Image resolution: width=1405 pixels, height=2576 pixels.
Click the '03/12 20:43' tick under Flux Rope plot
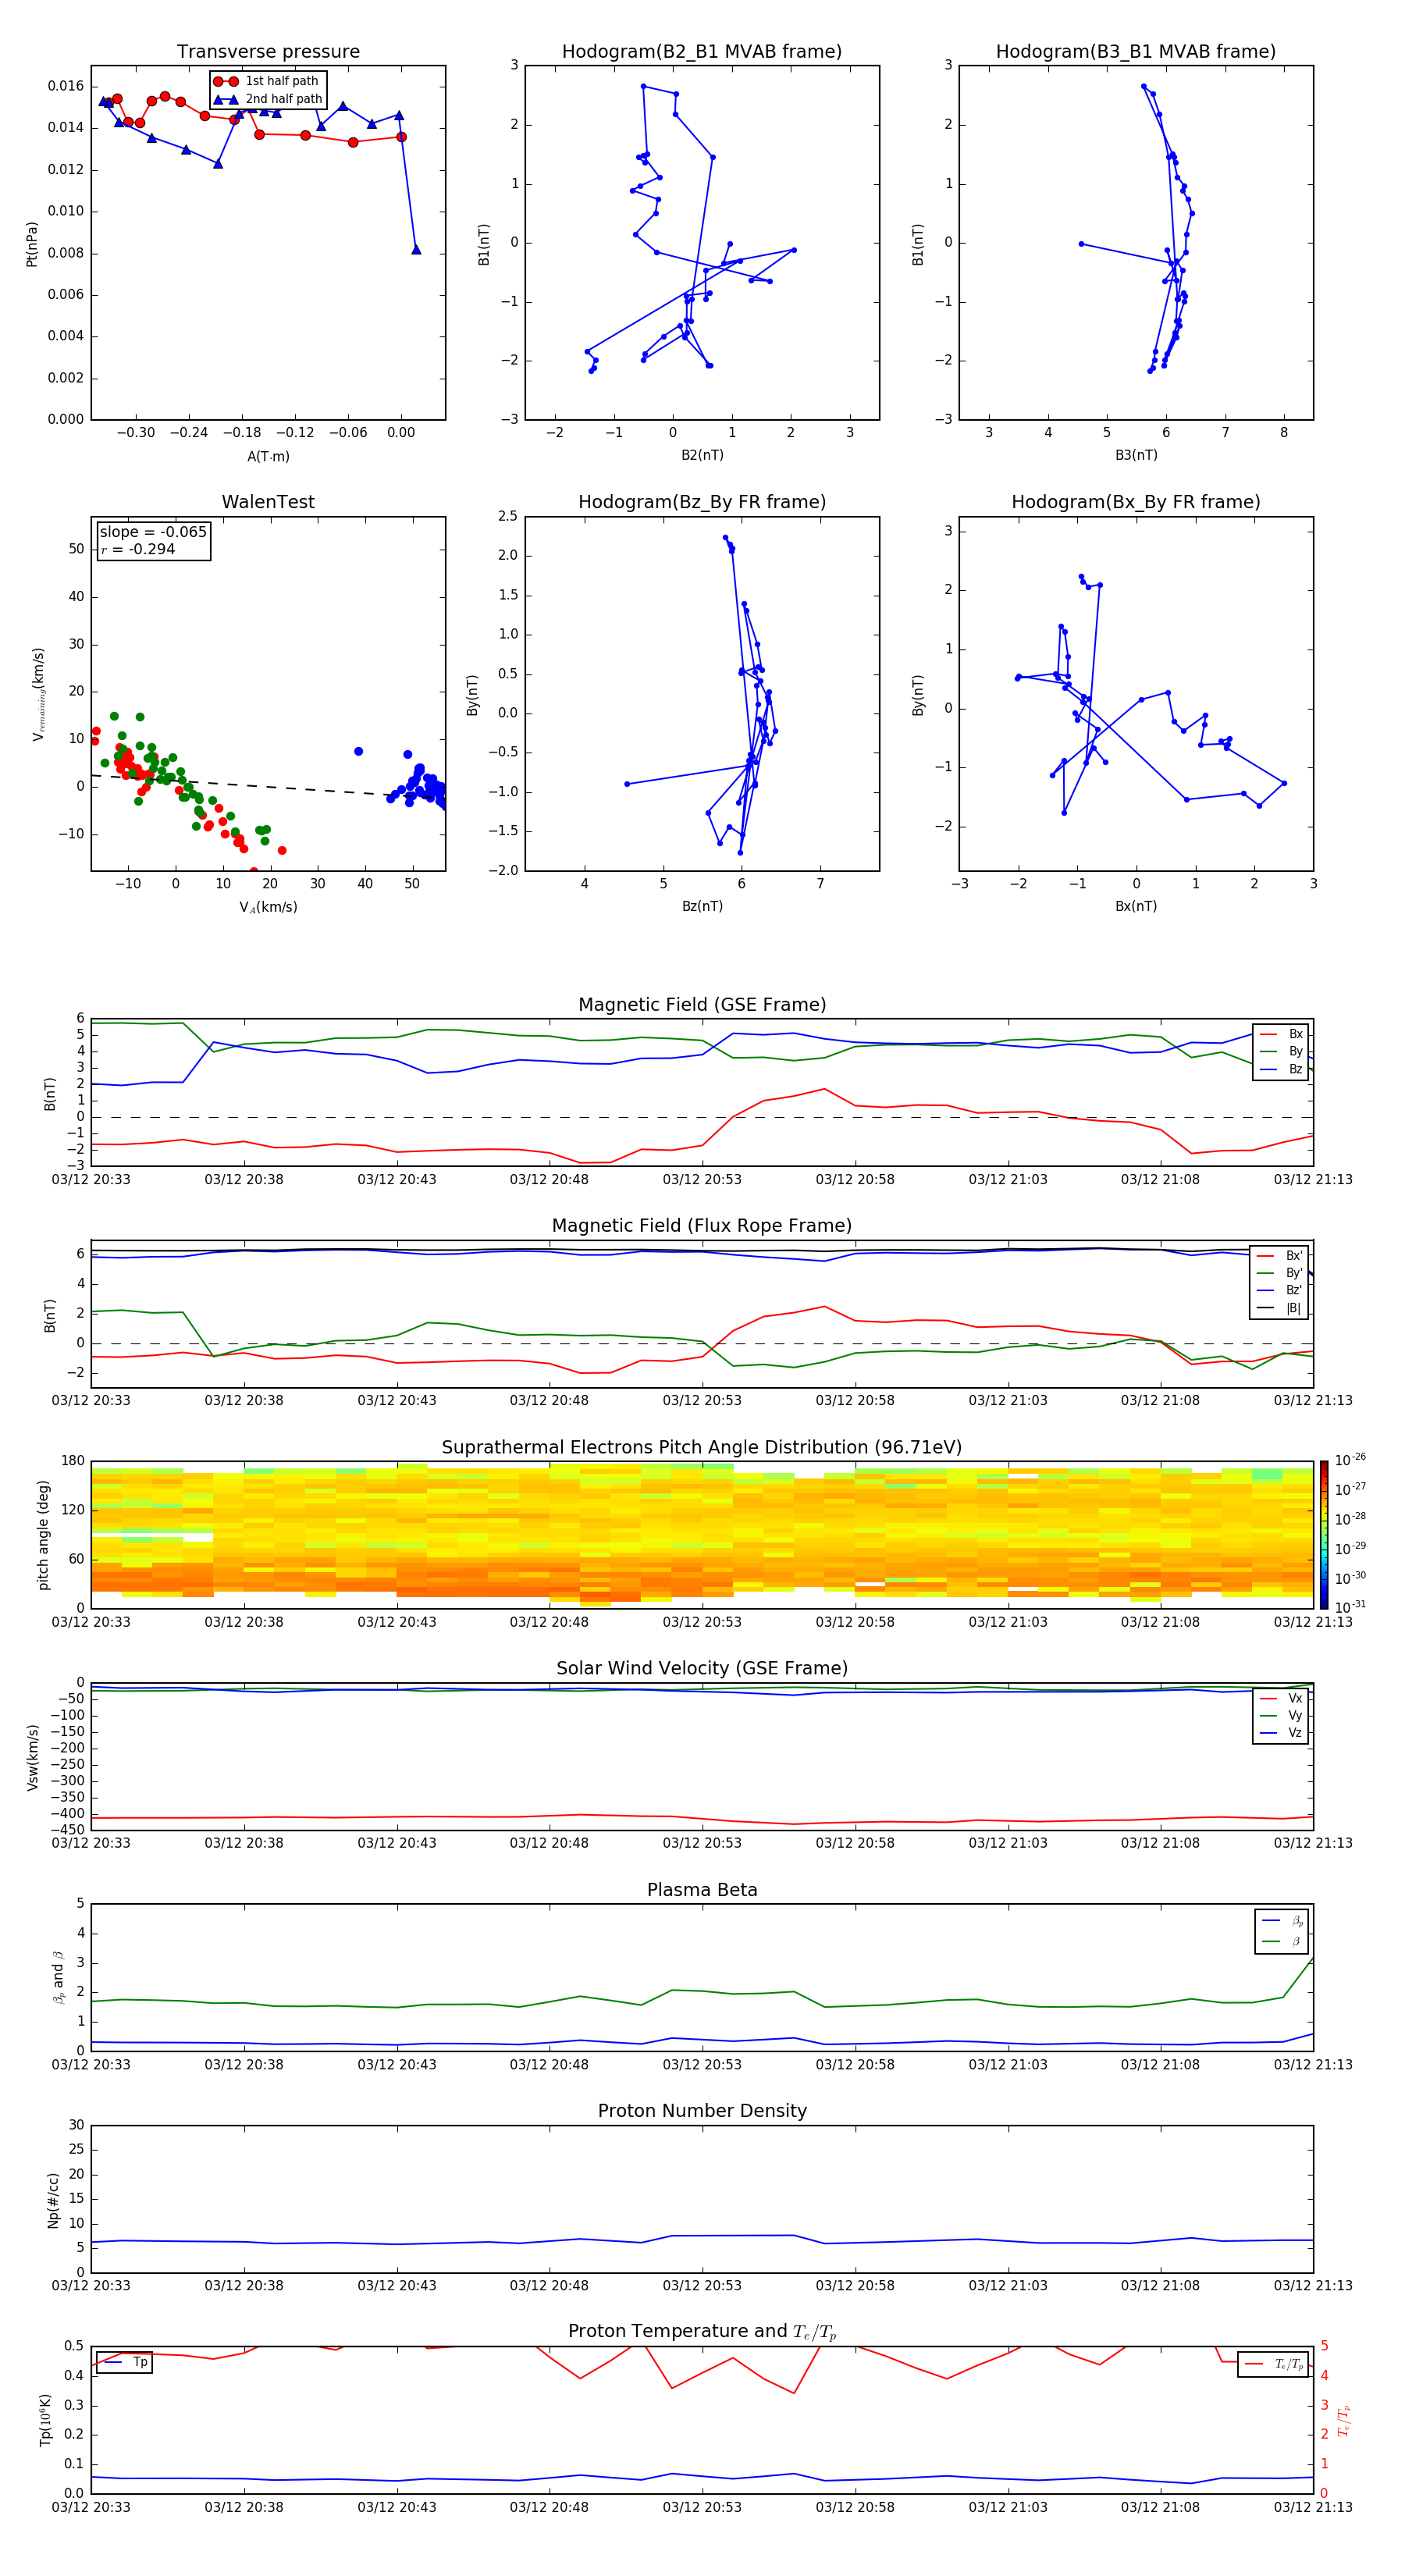pyautogui.click(x=397, y=1401)
